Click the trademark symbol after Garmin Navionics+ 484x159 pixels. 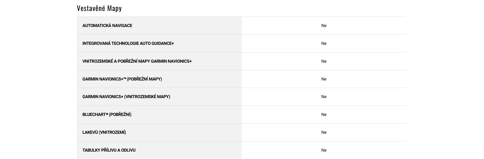[x=125, y=78]
